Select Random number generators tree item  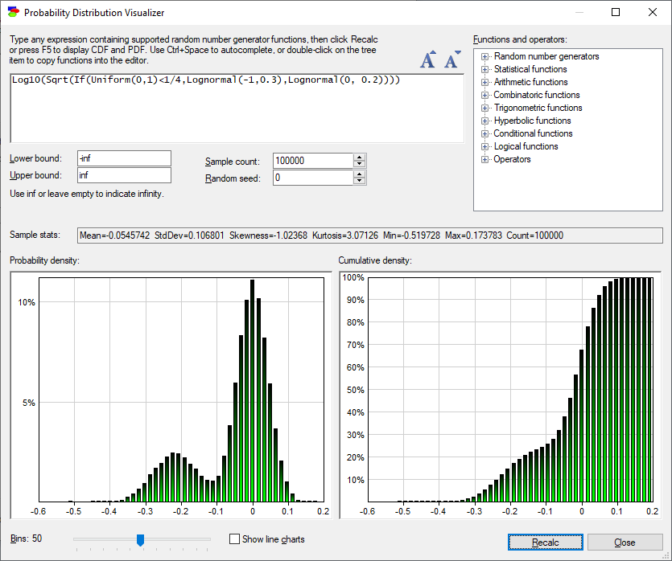[x=546, y=56]
